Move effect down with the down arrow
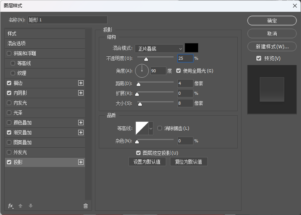Image resolution: width=301 pixels, height=215 pixels. pyautogui.click(x=31, y=206)
